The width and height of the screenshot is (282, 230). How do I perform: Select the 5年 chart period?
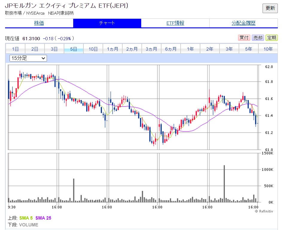(x=249, y=49)
